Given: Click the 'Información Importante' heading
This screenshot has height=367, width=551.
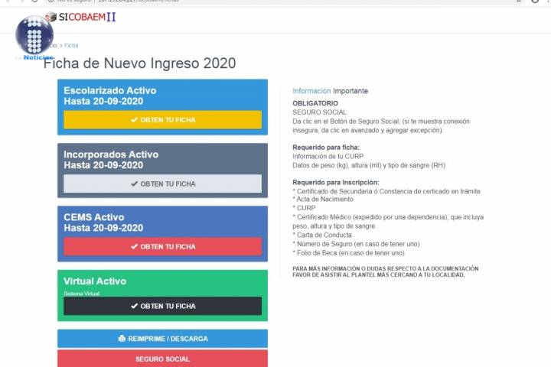Looking at the screenshot, I should click(330, 91).
